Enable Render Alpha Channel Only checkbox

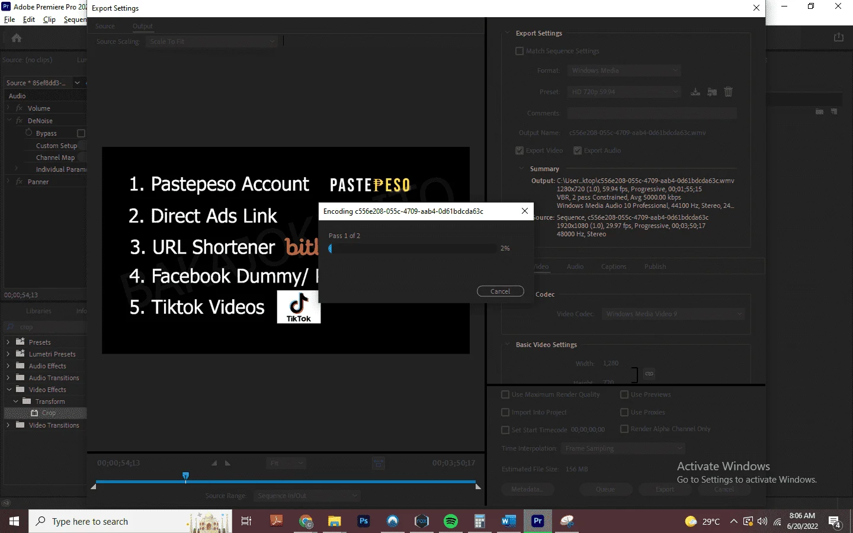624,429
